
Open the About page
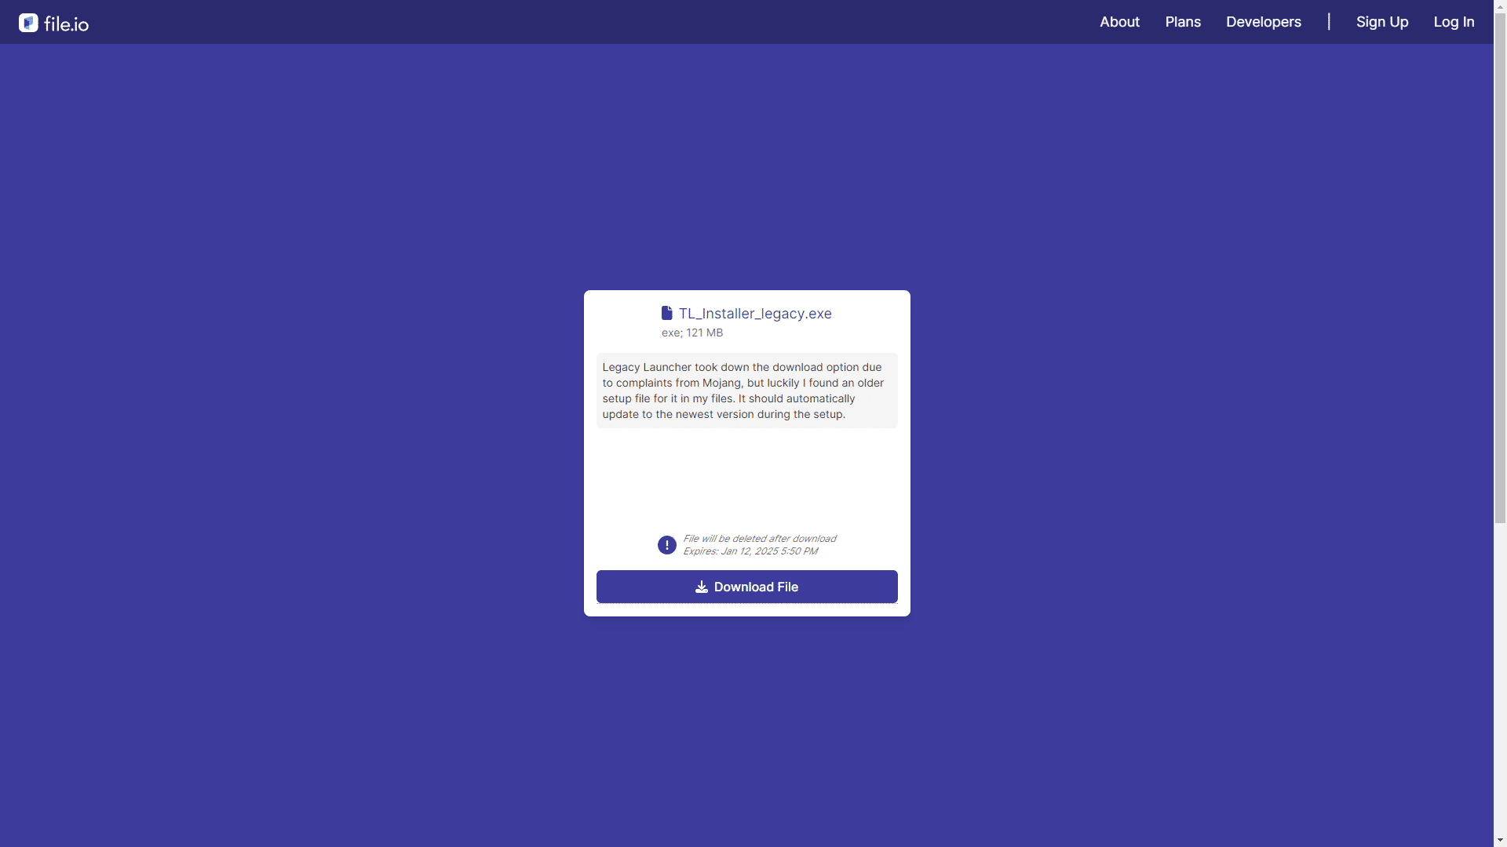click(1119, 22)
